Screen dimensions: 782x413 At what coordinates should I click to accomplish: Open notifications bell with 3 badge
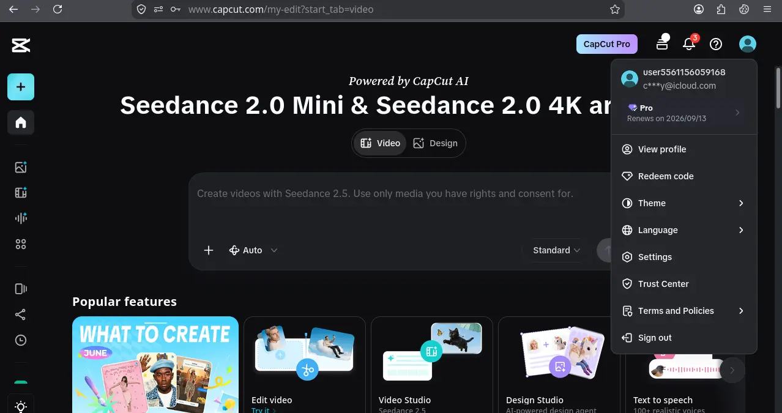[689, 43]
